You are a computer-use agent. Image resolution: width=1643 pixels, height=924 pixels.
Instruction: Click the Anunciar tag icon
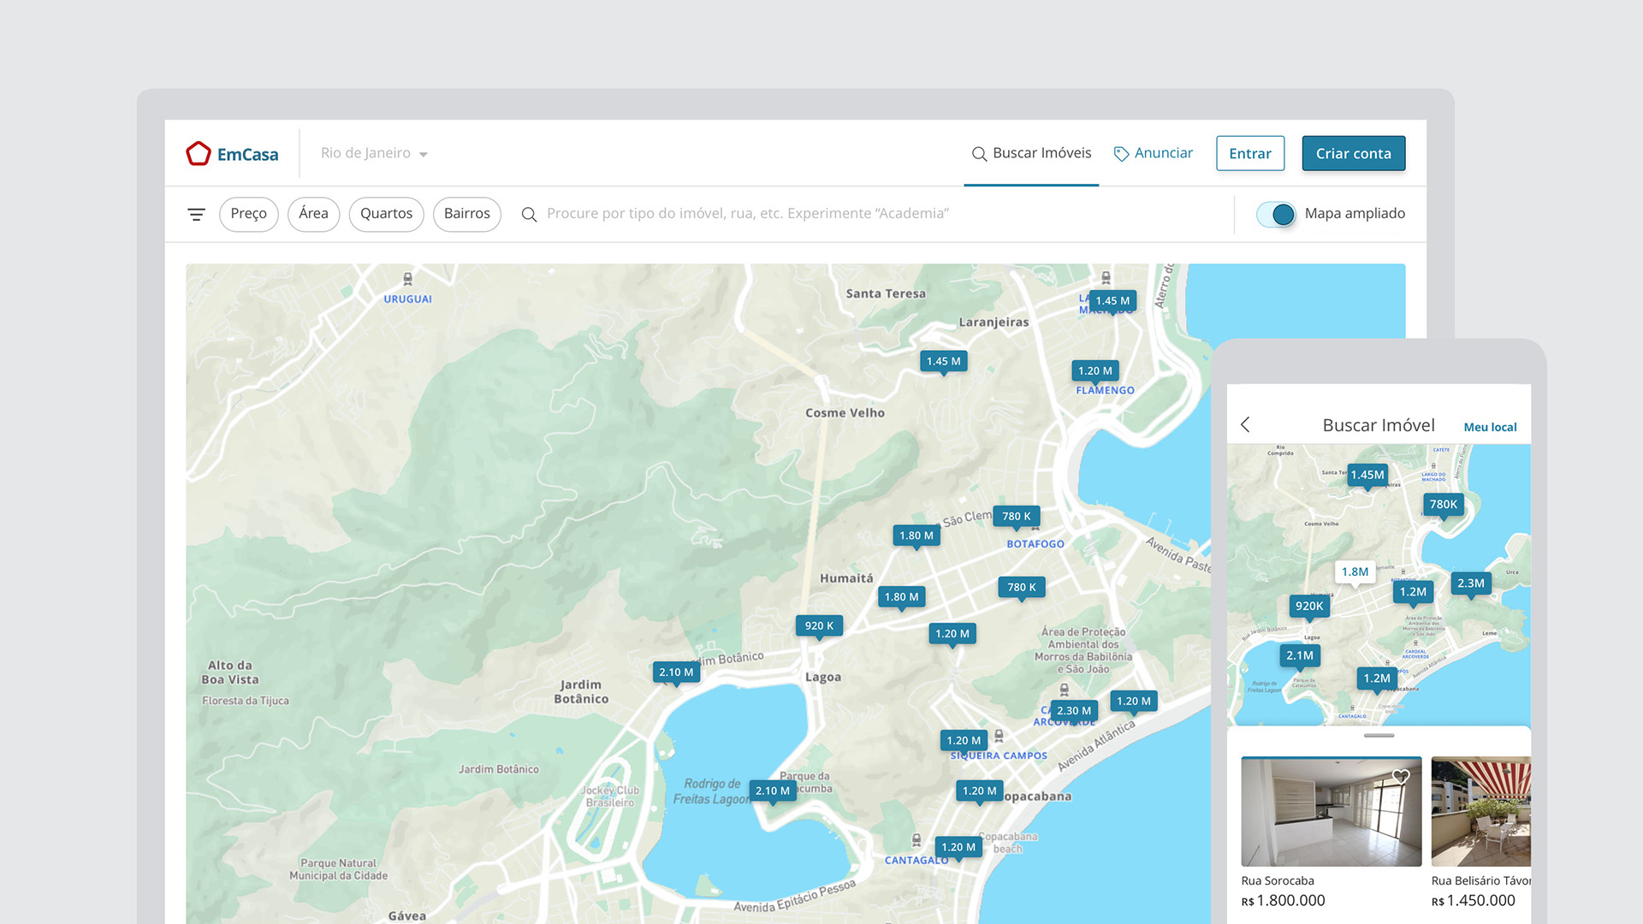point(1121,154)
